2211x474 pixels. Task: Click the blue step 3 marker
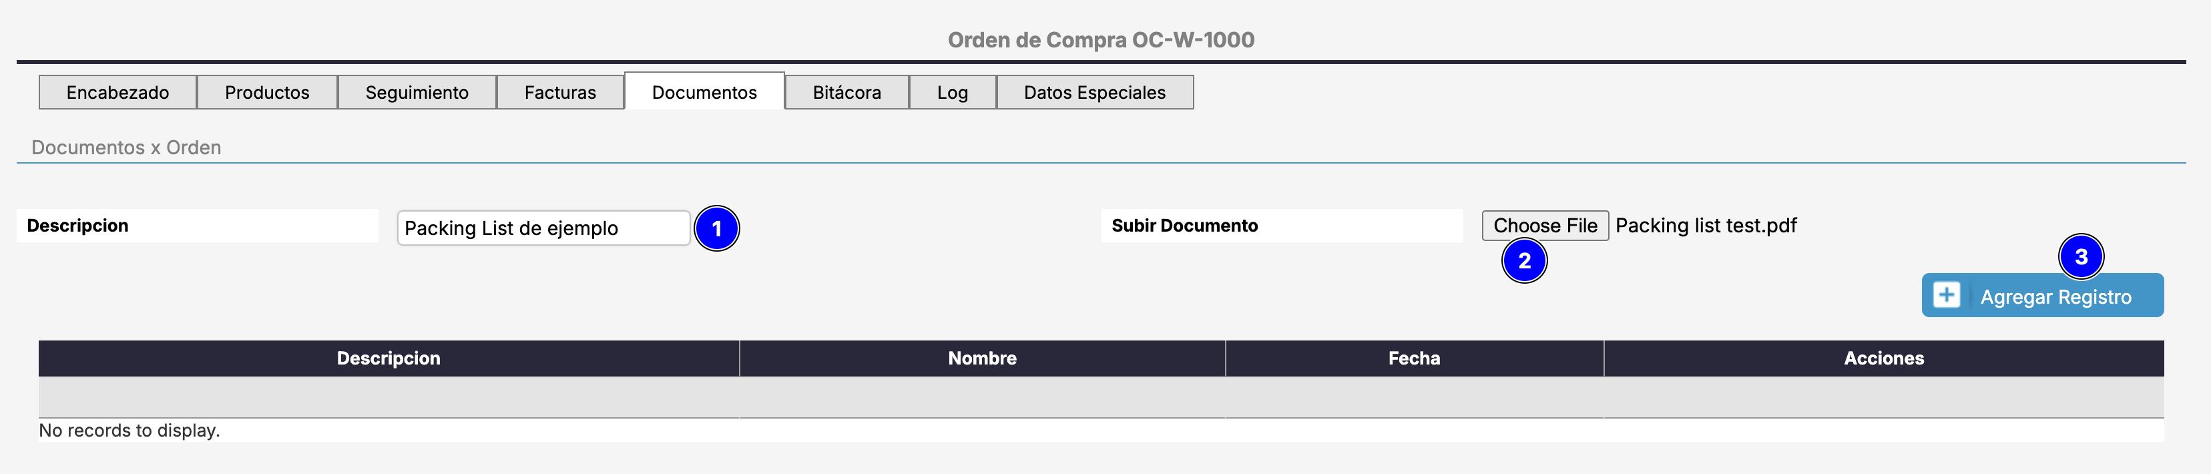[2079, 257]
